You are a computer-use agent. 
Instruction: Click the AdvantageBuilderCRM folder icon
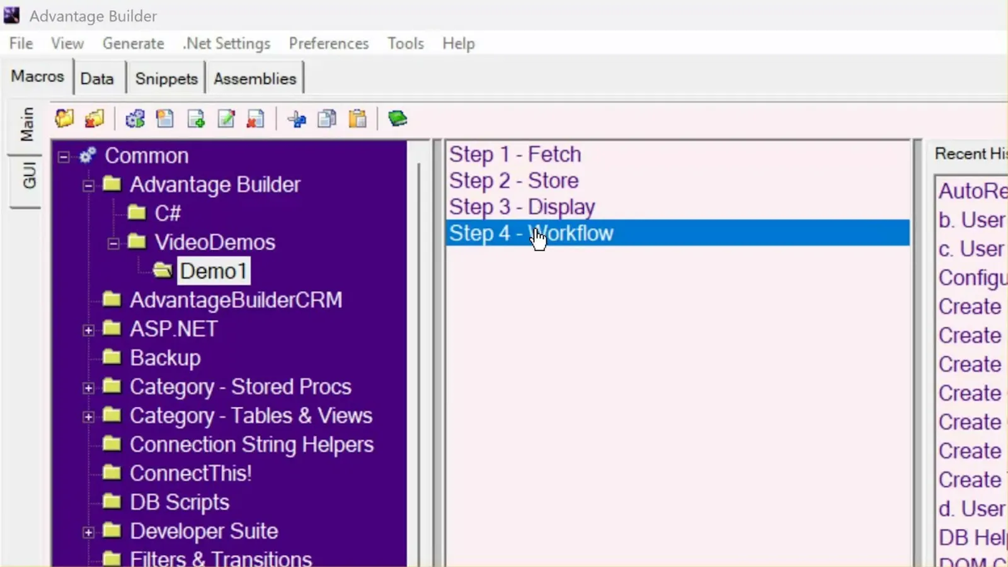coord(112,299)
